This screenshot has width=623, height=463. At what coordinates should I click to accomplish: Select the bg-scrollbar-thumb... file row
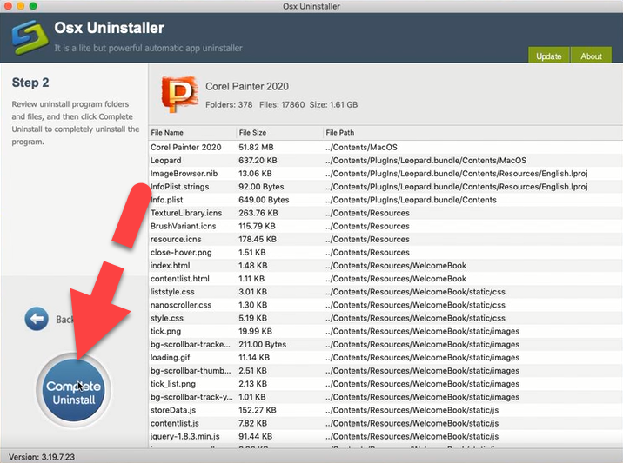pyautogui.click(x=385, y=371)
